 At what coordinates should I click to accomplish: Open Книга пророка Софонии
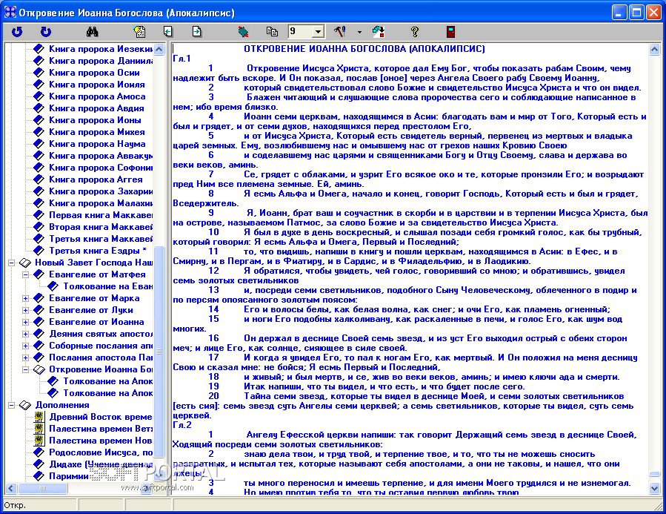(101, 168)
